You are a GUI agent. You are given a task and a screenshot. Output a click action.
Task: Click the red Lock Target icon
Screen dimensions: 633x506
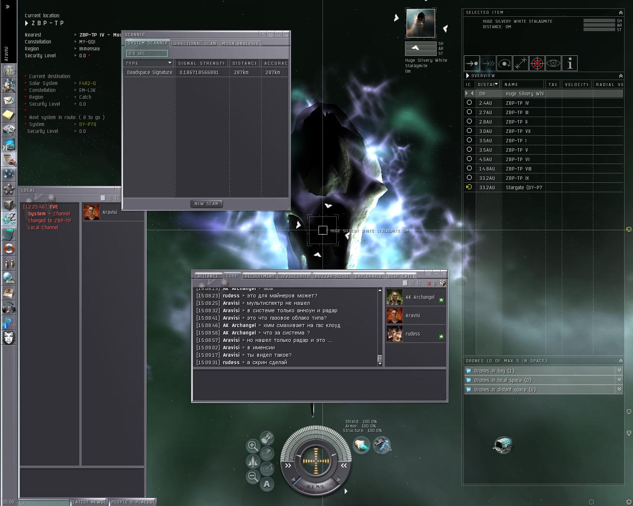[537, 63]
